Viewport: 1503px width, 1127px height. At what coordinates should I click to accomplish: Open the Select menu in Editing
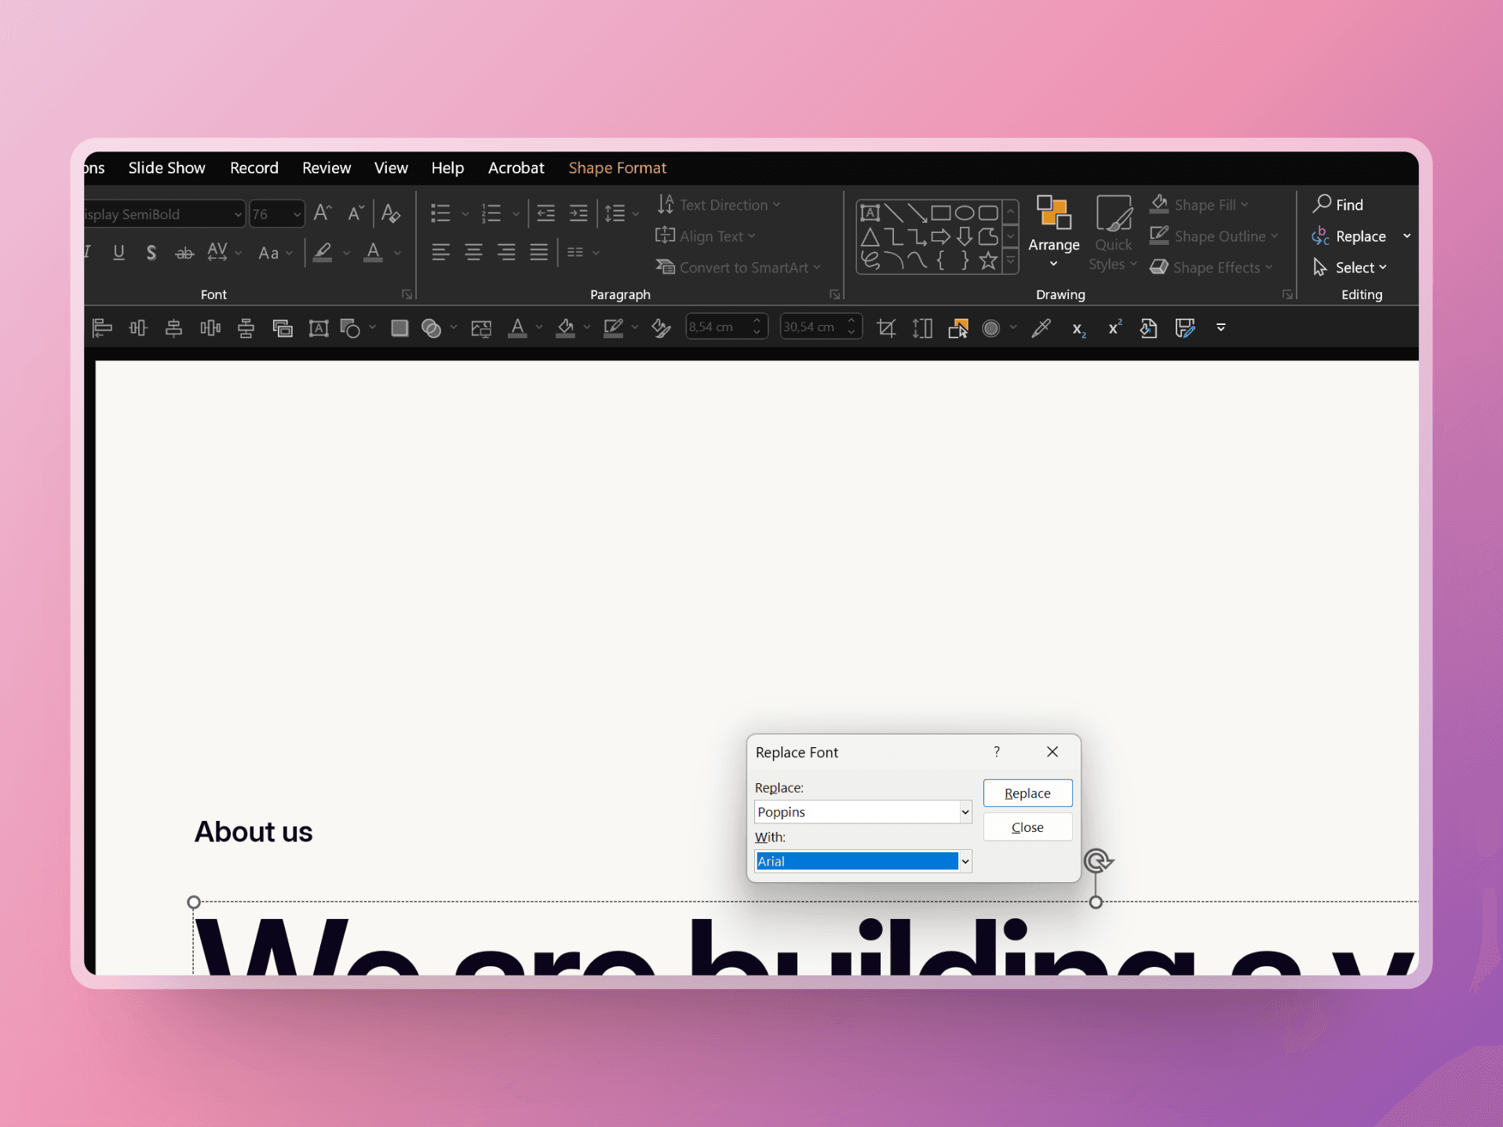(x=1350, y=268)
